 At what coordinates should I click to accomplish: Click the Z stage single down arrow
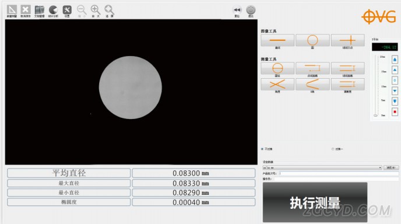click(395, 91)
